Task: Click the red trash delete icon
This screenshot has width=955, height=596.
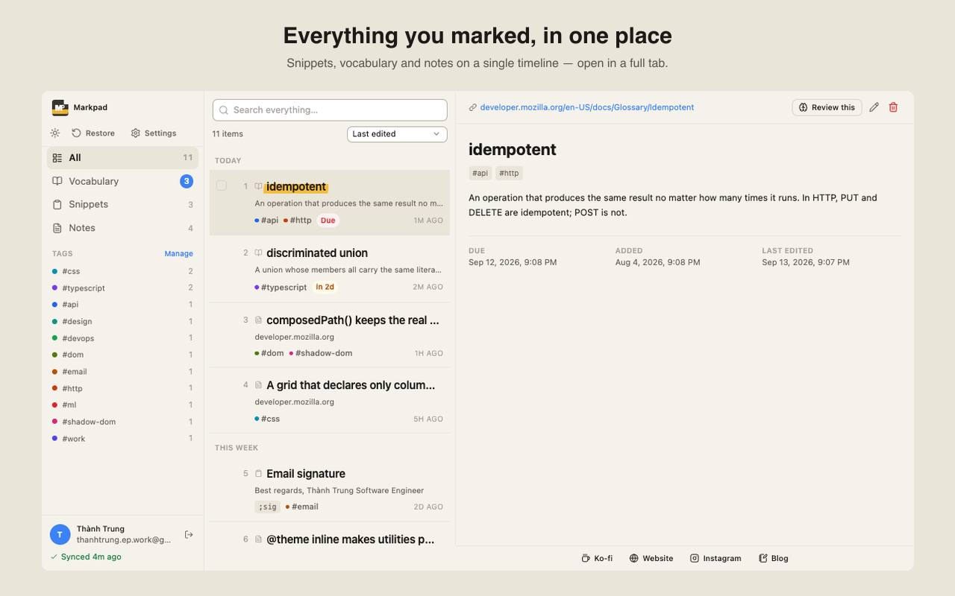Action: tap(893, 107)
